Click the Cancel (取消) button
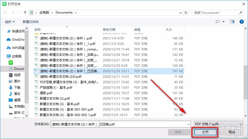The image size is (248, 139). (232, 132)
